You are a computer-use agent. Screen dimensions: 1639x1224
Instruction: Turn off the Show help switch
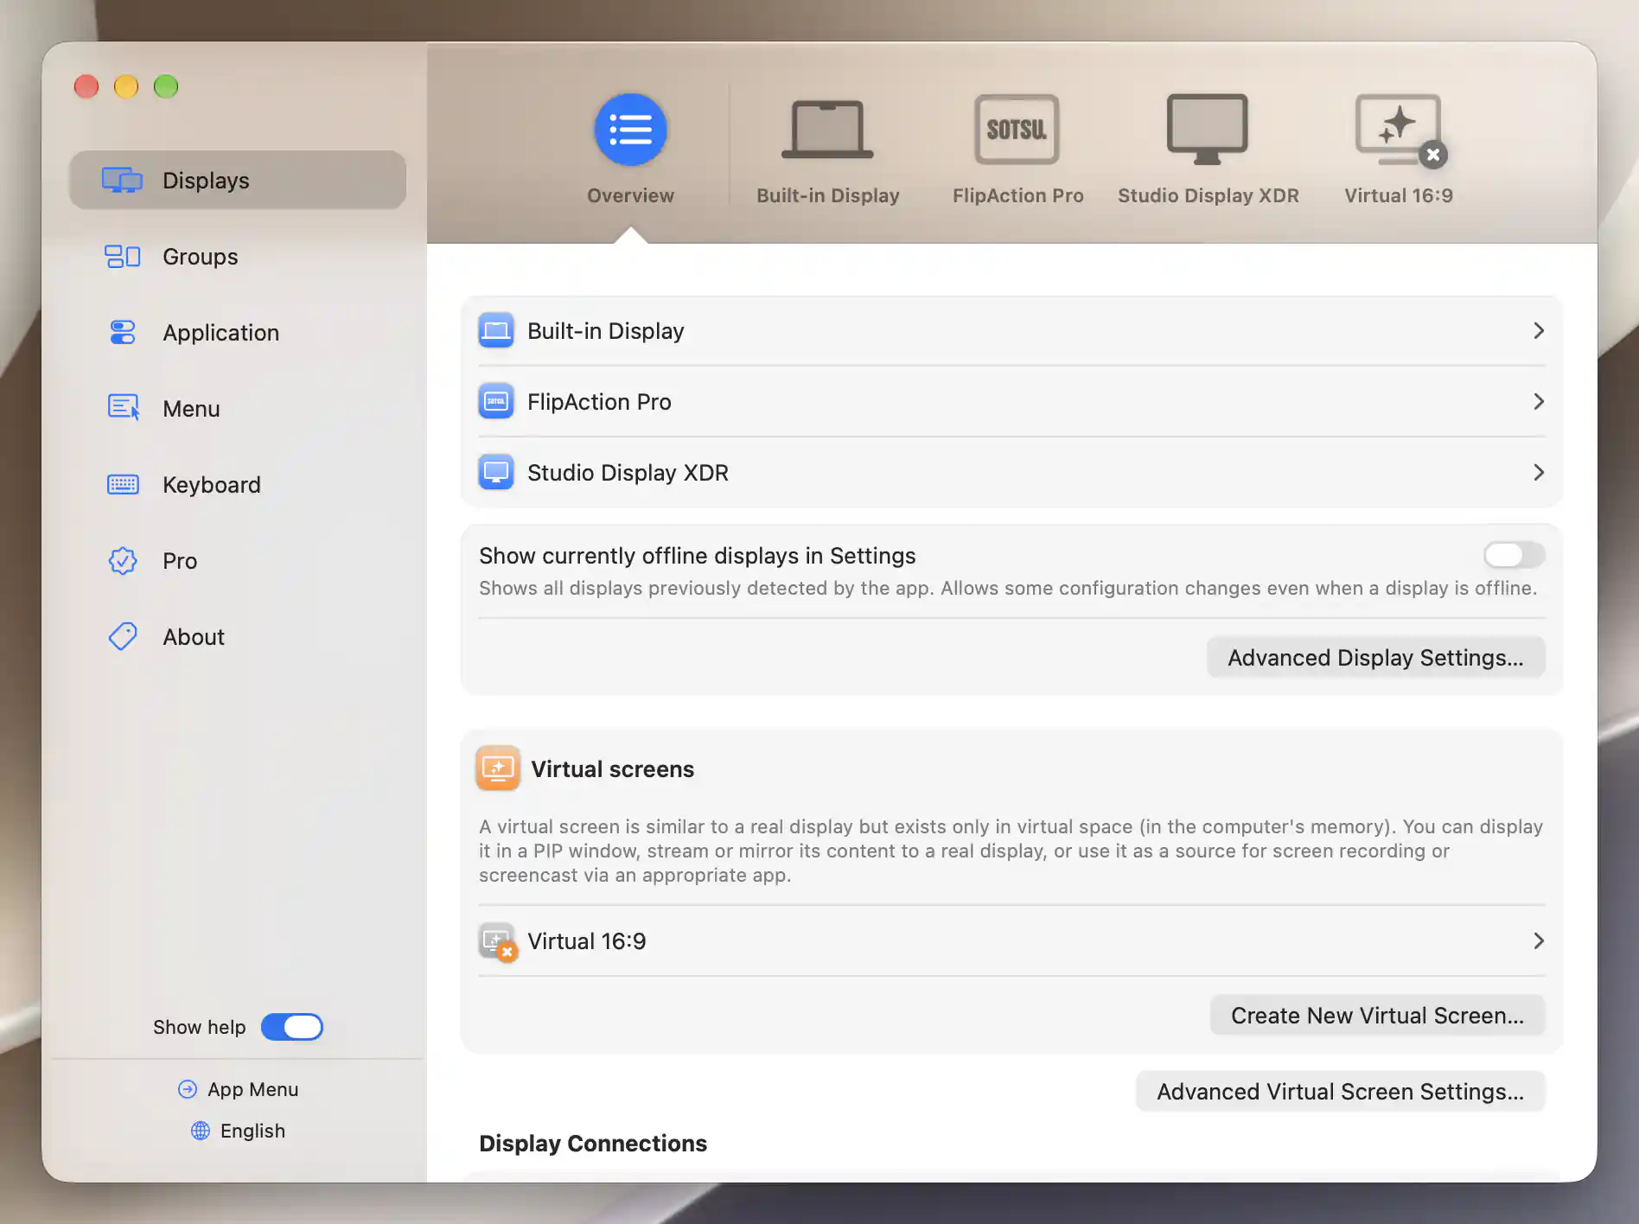[292, 1027]
